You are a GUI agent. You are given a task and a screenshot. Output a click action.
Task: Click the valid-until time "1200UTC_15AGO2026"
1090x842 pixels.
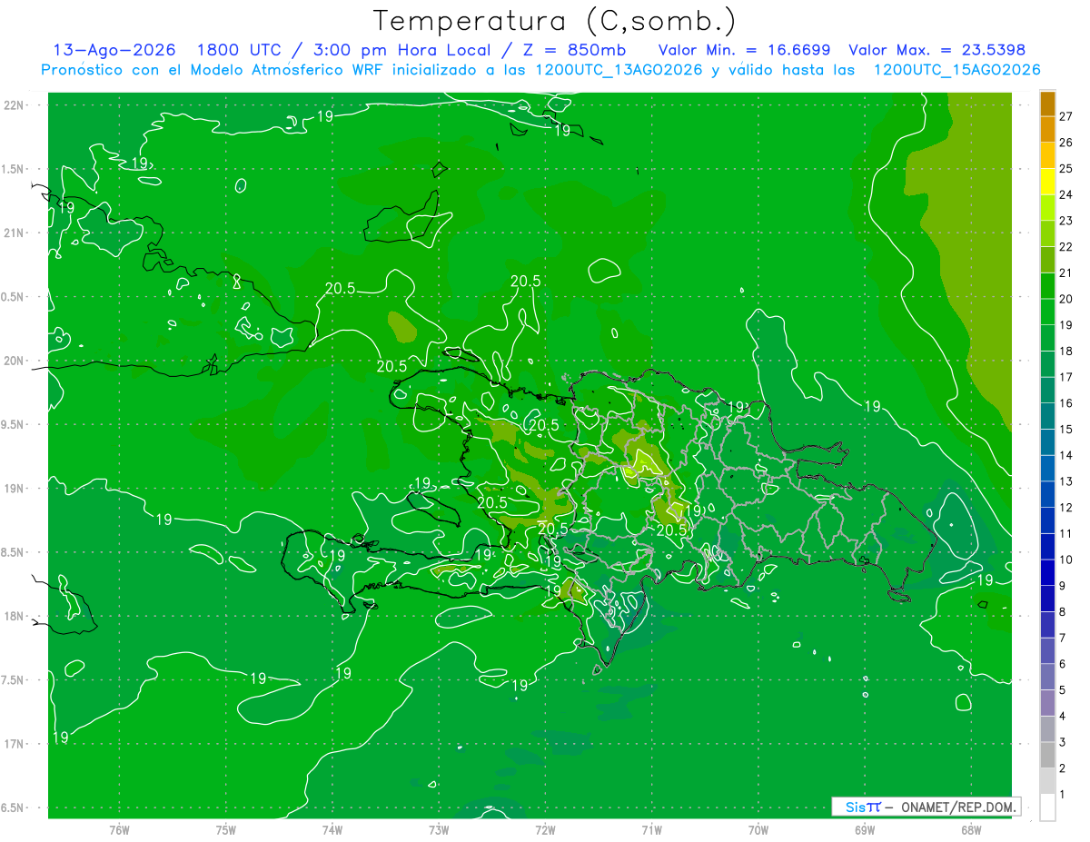956,70
